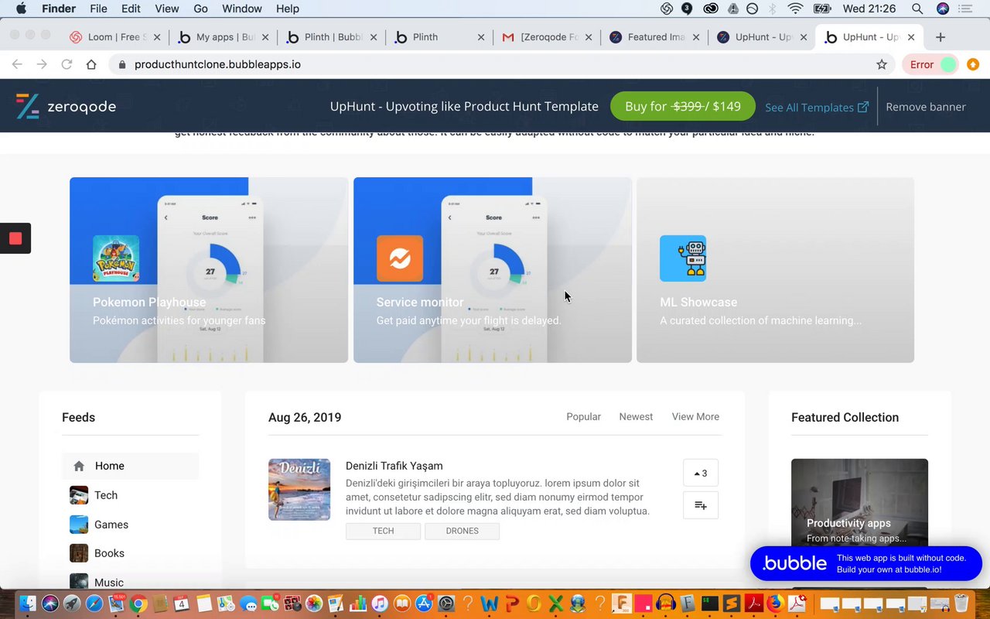This screenshot has height=619, width=990.
Task: Open the File menu
Action: 98,9
